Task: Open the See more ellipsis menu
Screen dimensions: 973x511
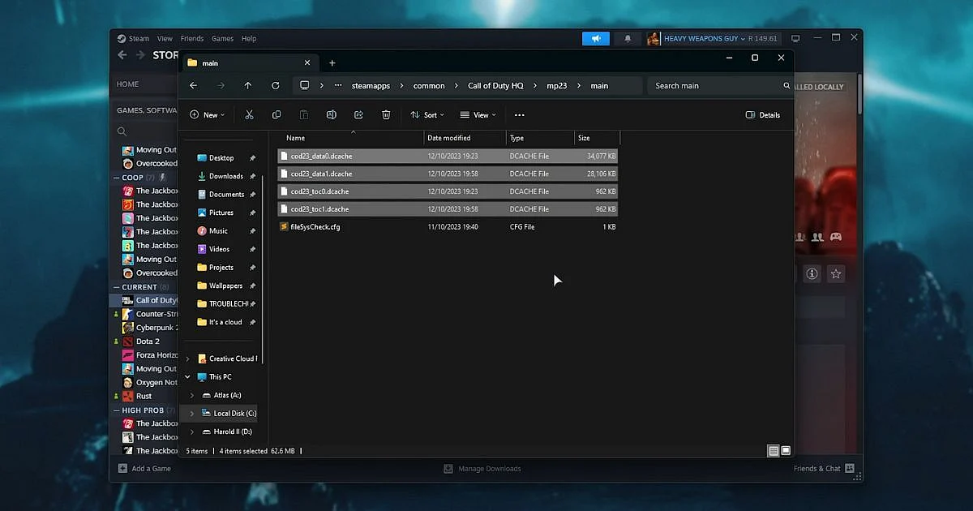Action: 520,115
